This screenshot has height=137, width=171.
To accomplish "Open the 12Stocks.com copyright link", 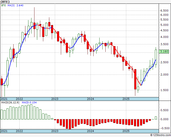I will pos(160,135).
